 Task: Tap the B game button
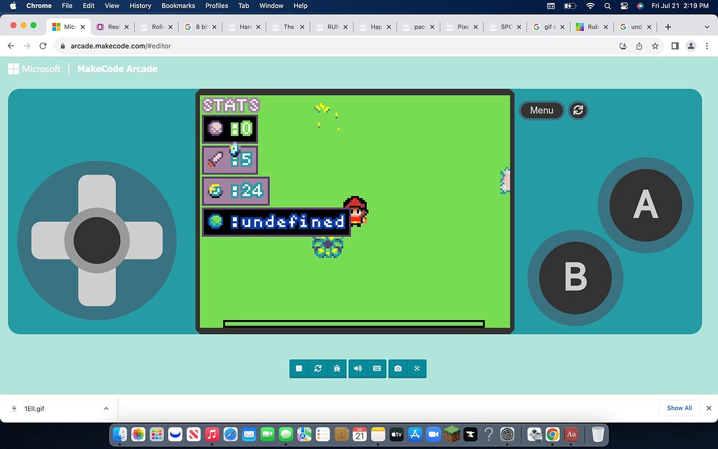[x=576, y=278]
